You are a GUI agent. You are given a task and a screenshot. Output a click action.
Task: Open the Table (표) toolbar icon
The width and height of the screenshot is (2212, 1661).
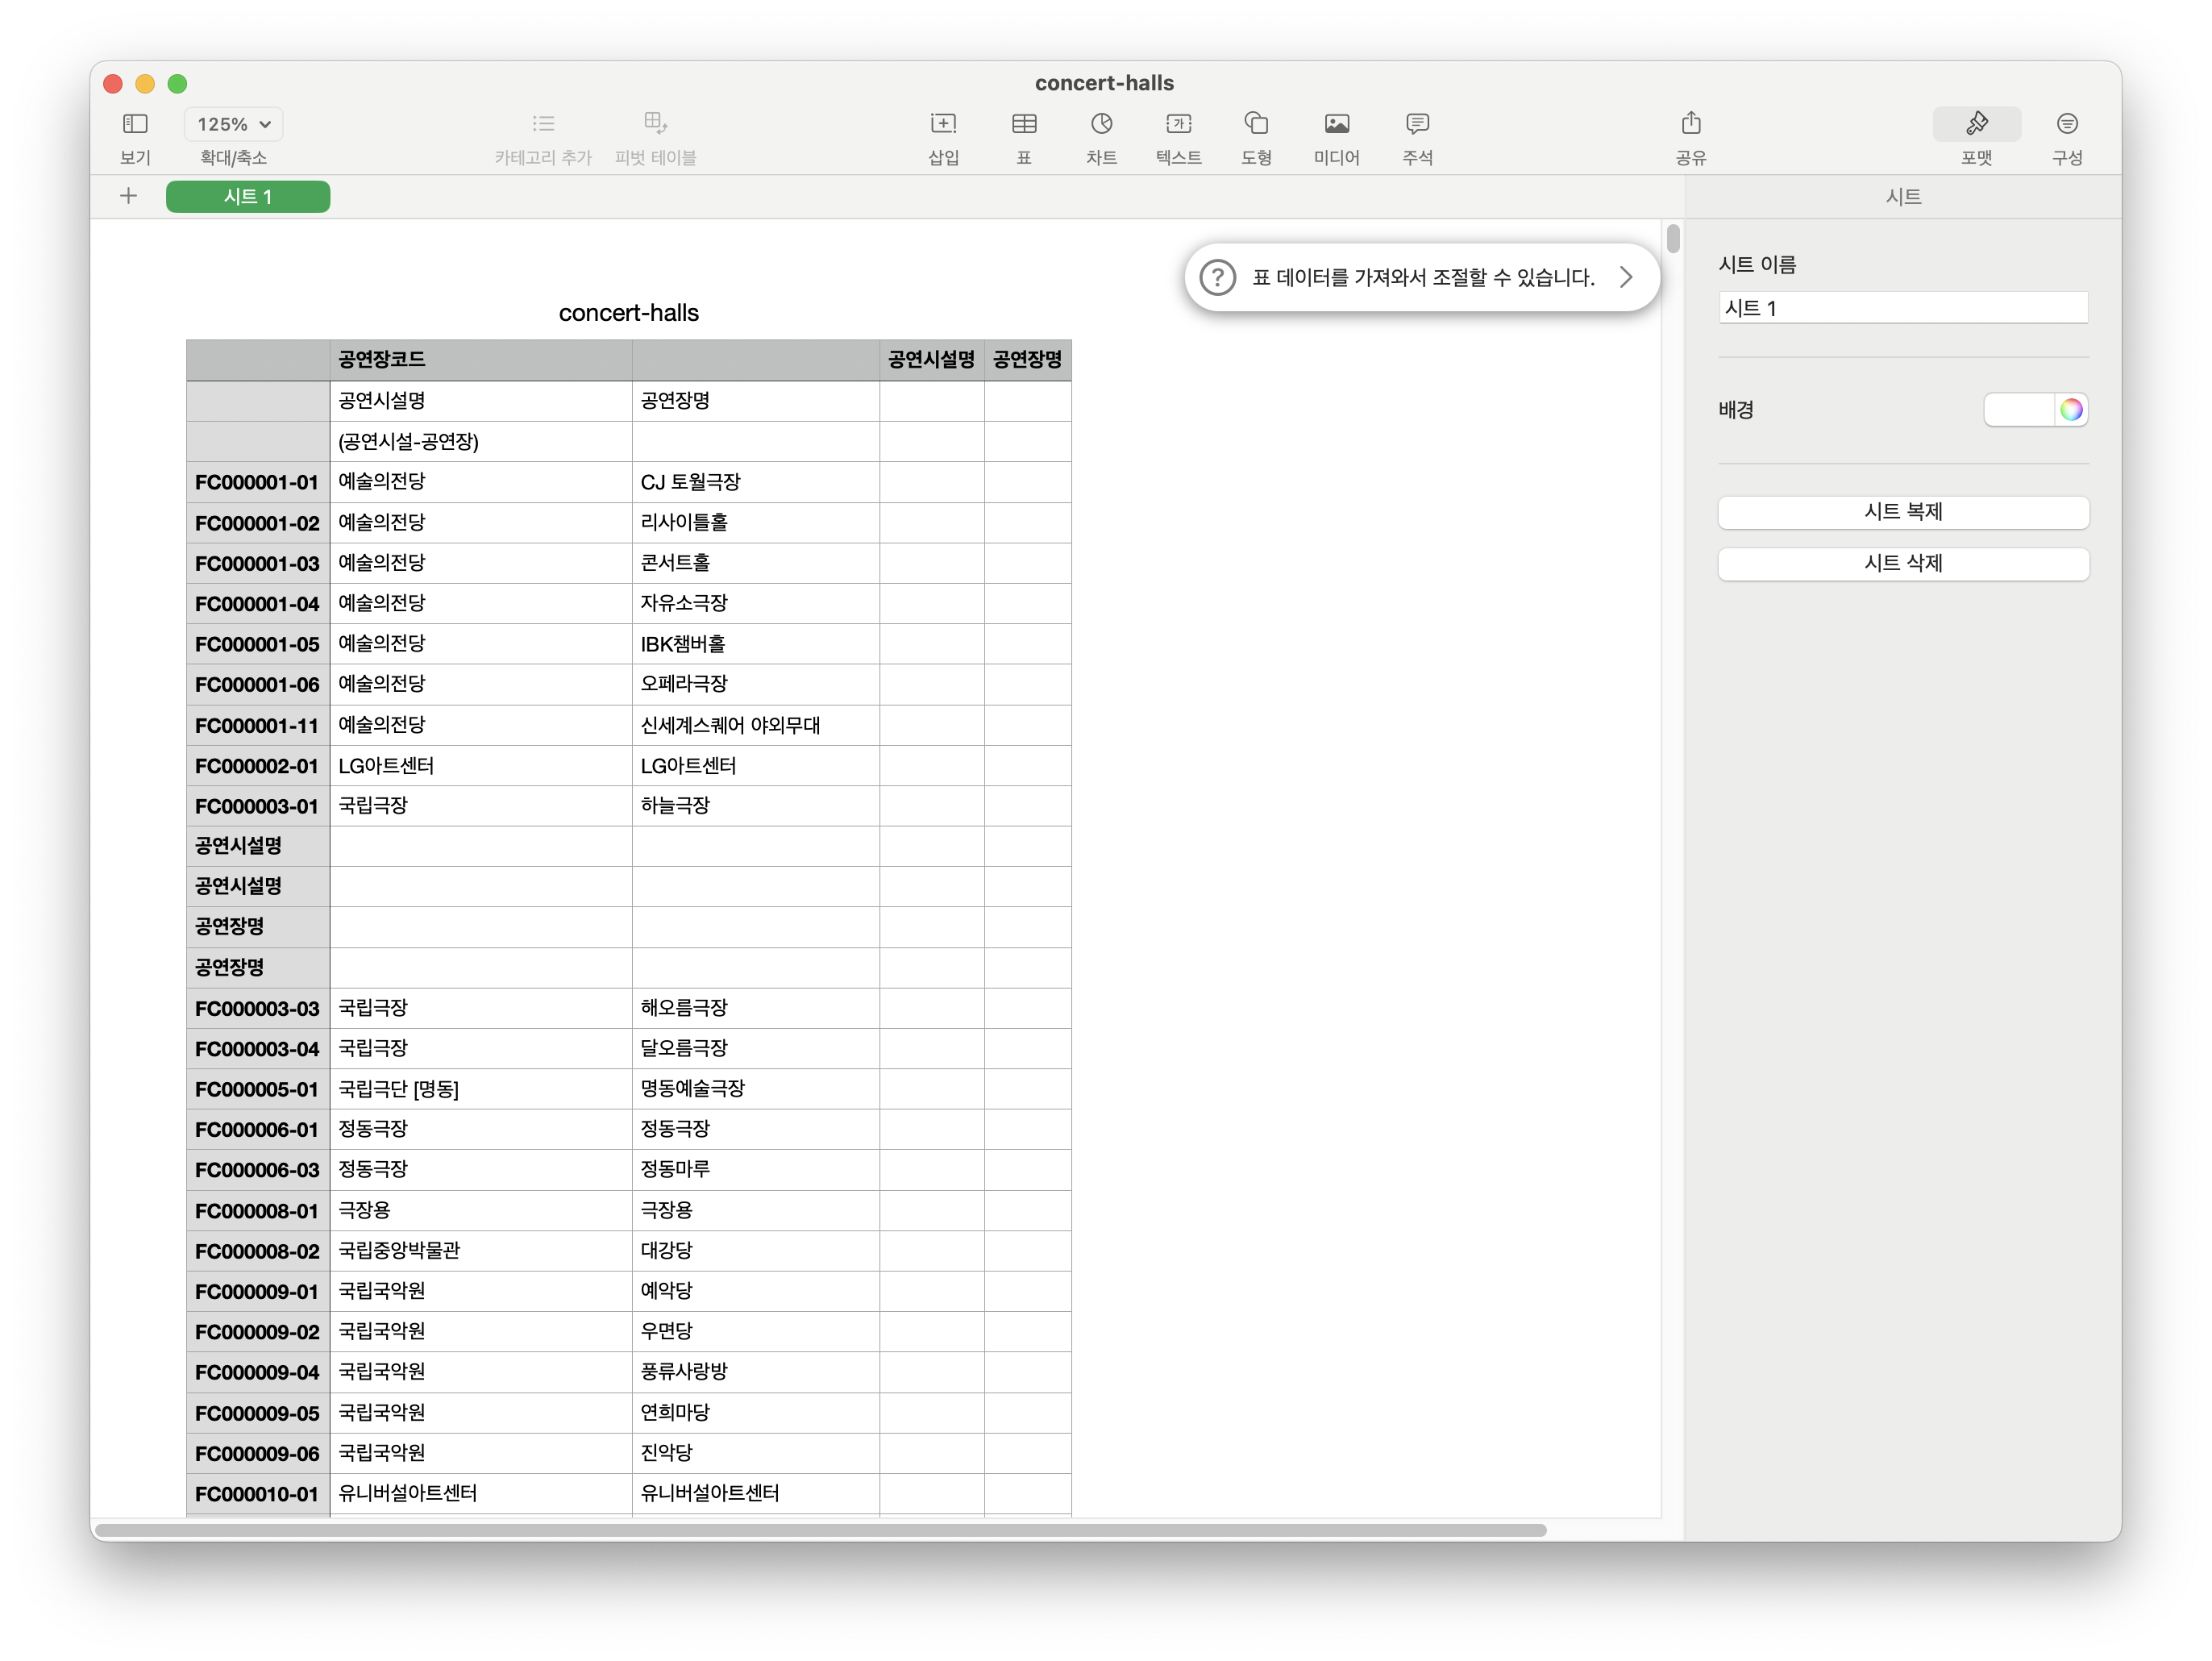pyautogui.click(x=1023, y=124)
